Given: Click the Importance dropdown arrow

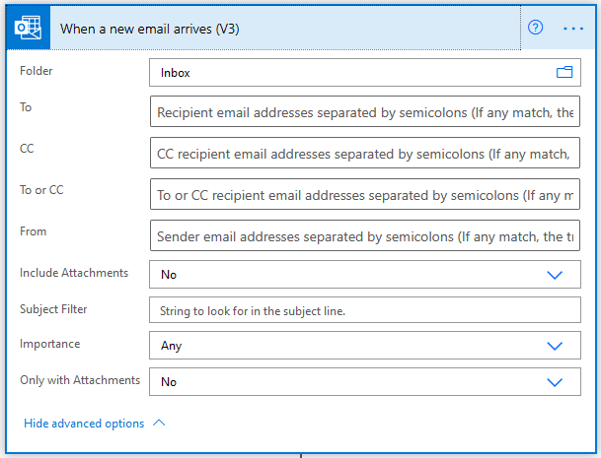Looking at the screenshot, I should (x=555, y=346).
